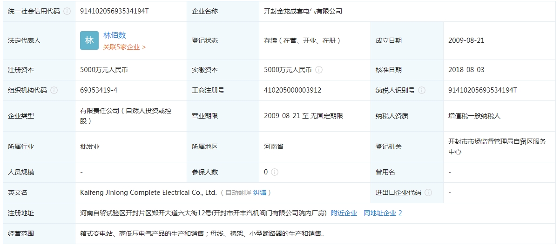560x246 pixels.
Task: Click the 成立日期 value 2009-08-21
Action: 466,40
